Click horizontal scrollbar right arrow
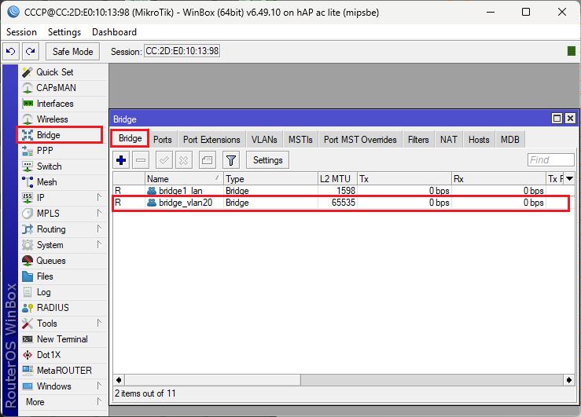Image resolution: width=581 pixels, height=417 pixels. coord(569,380)
